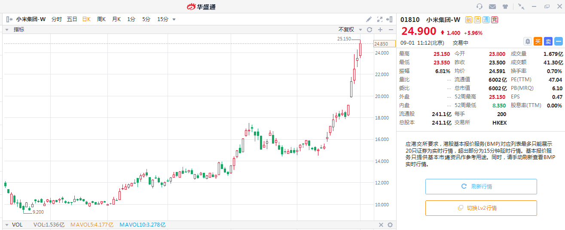565x230 pixels.
Task: Expand chart to fullscreen
Action: pos(379,19)
